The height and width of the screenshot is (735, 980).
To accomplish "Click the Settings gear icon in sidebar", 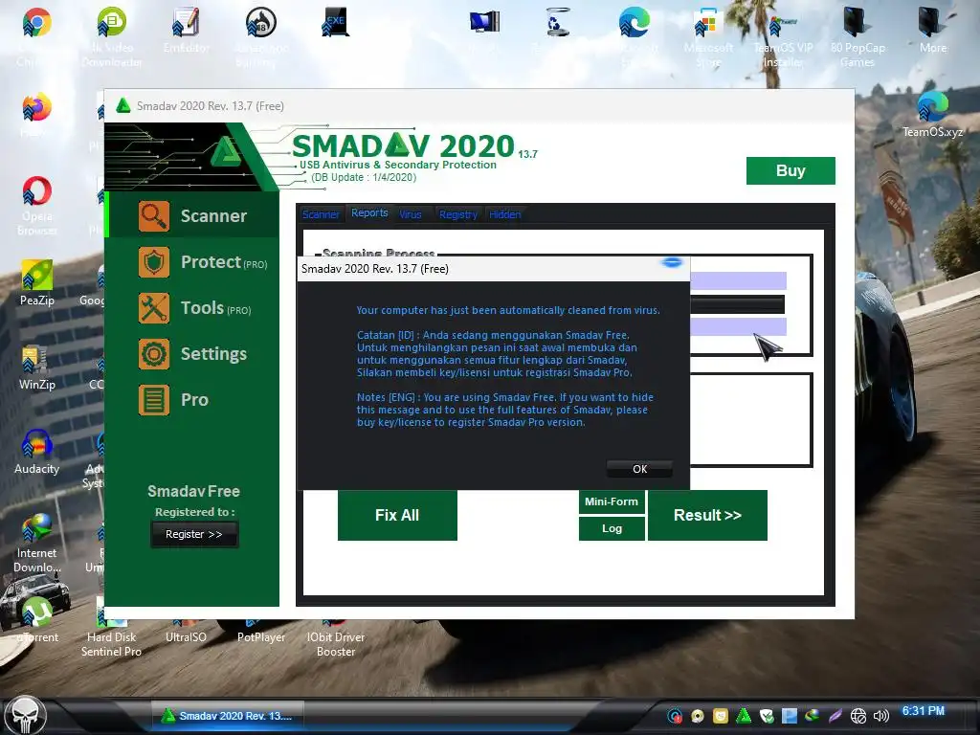I will click(154, 354).
